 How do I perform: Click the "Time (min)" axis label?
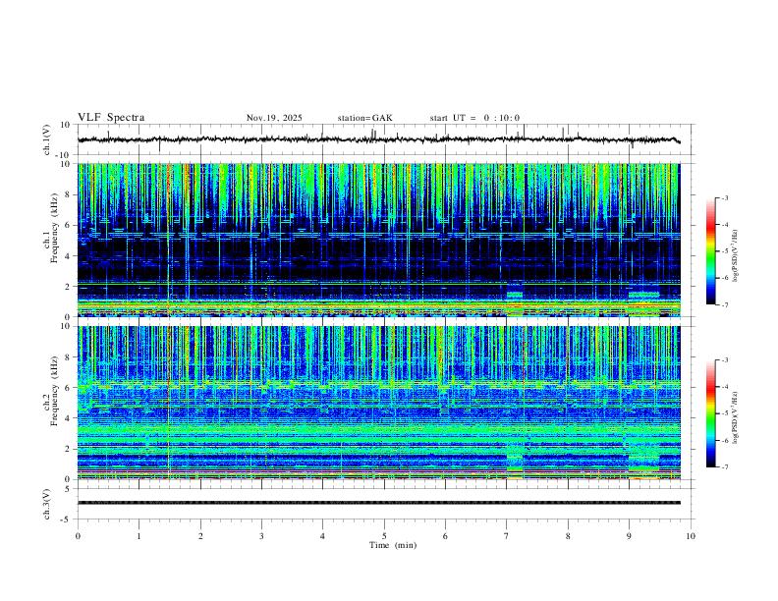[393, 545]
